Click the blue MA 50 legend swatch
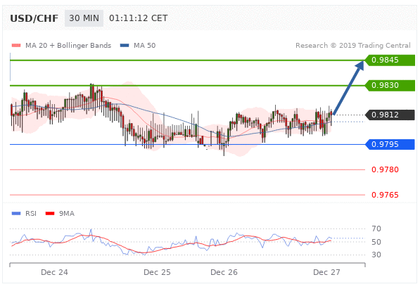Viewport: 420px width, 289px height. coord(125,46)
